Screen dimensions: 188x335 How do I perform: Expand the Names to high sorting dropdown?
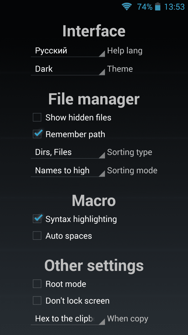(68, 171)
